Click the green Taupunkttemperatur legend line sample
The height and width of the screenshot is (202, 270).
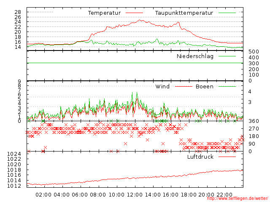(x=227, y=13)
